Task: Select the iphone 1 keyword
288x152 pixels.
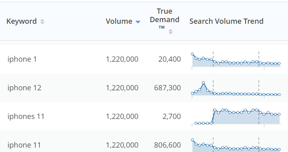Action: [x=22, y=59]
